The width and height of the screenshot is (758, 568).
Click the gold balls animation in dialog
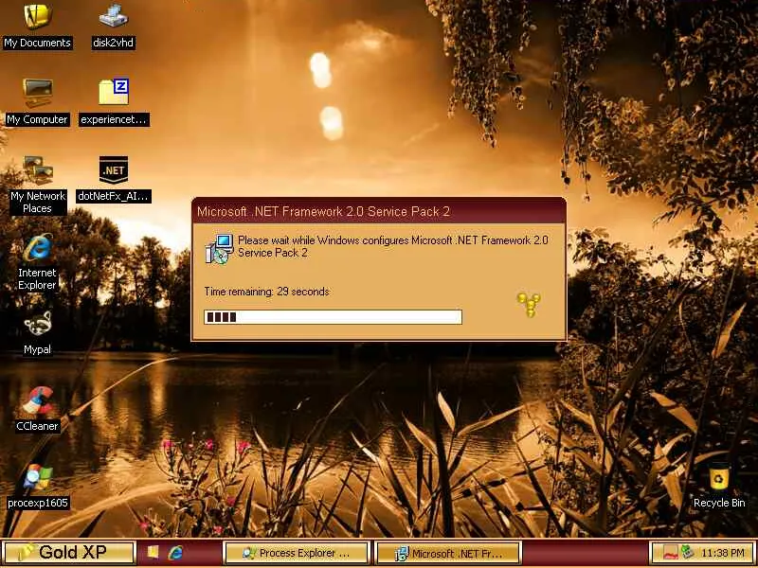(529, 304)
